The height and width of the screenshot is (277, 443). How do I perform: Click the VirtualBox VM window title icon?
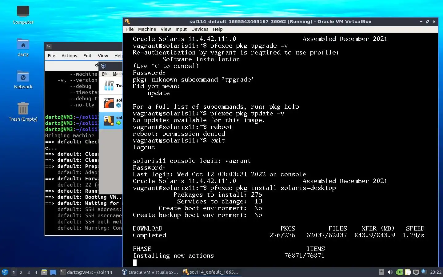tap(127, 21)
